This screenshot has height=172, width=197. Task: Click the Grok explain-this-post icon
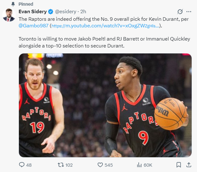[180, 12]
